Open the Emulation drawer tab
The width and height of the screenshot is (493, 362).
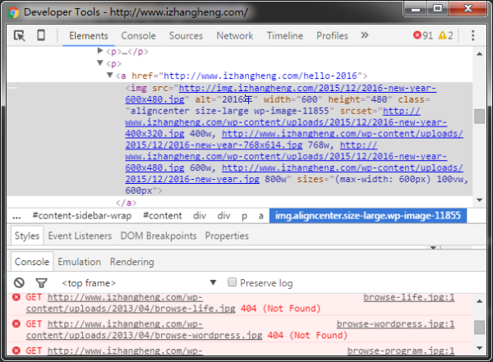click(x=79, y=262)
